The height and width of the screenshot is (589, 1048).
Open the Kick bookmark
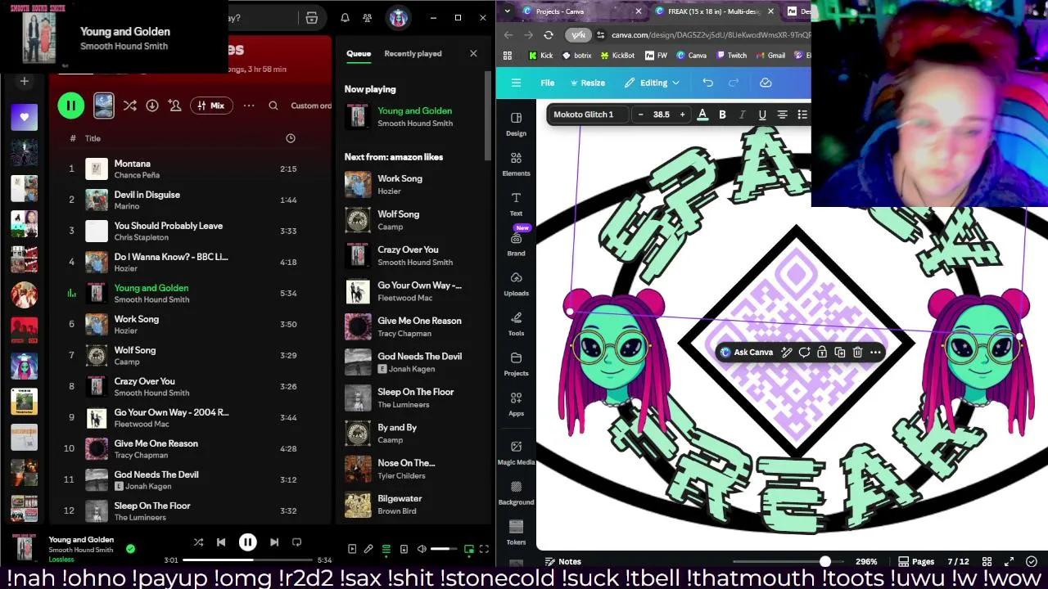click(x=541, y=56)
